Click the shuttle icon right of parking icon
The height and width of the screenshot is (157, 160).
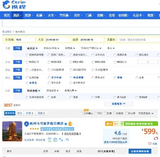click(x=61, y=140)
